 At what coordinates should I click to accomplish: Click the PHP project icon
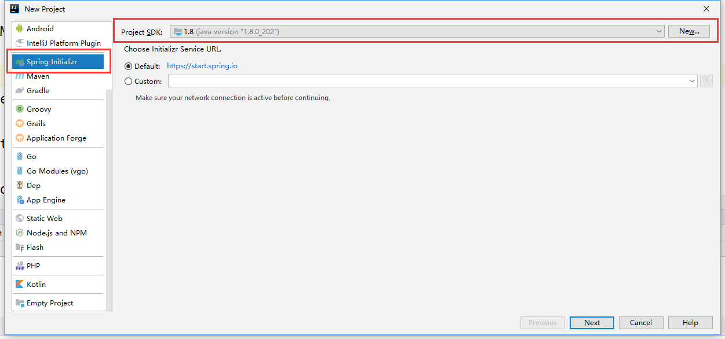20,266
